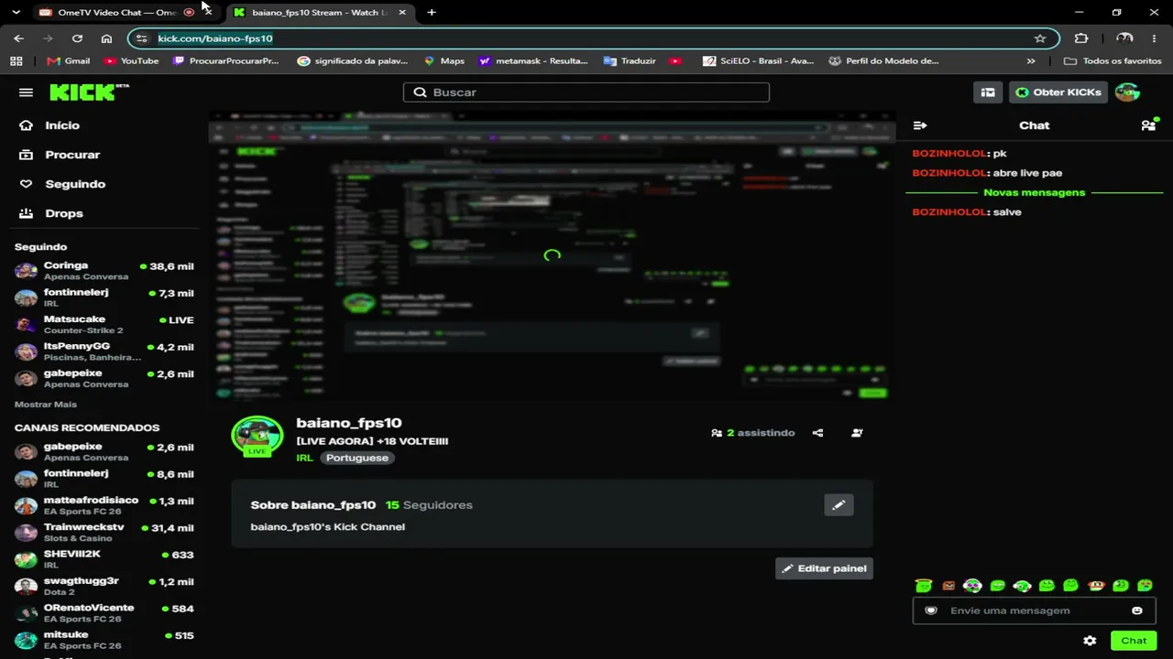Insert the halo frog emote

click(924, 586)
